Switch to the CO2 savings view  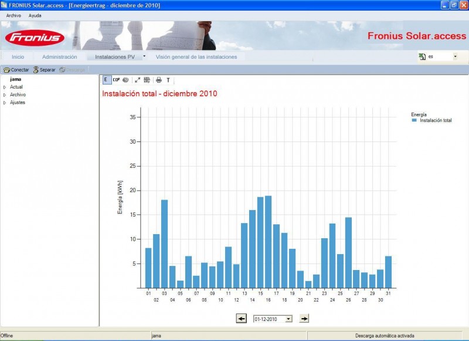[x=116, y=80]
